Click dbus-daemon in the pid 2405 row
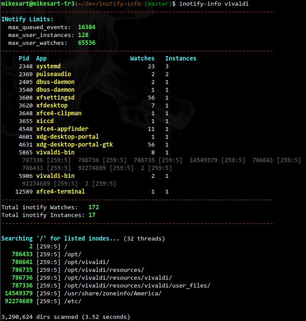The height and width of the screenshot is (321, 306). pos(55,82)
